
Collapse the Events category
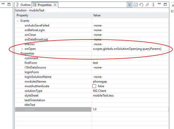click(18, 21)
